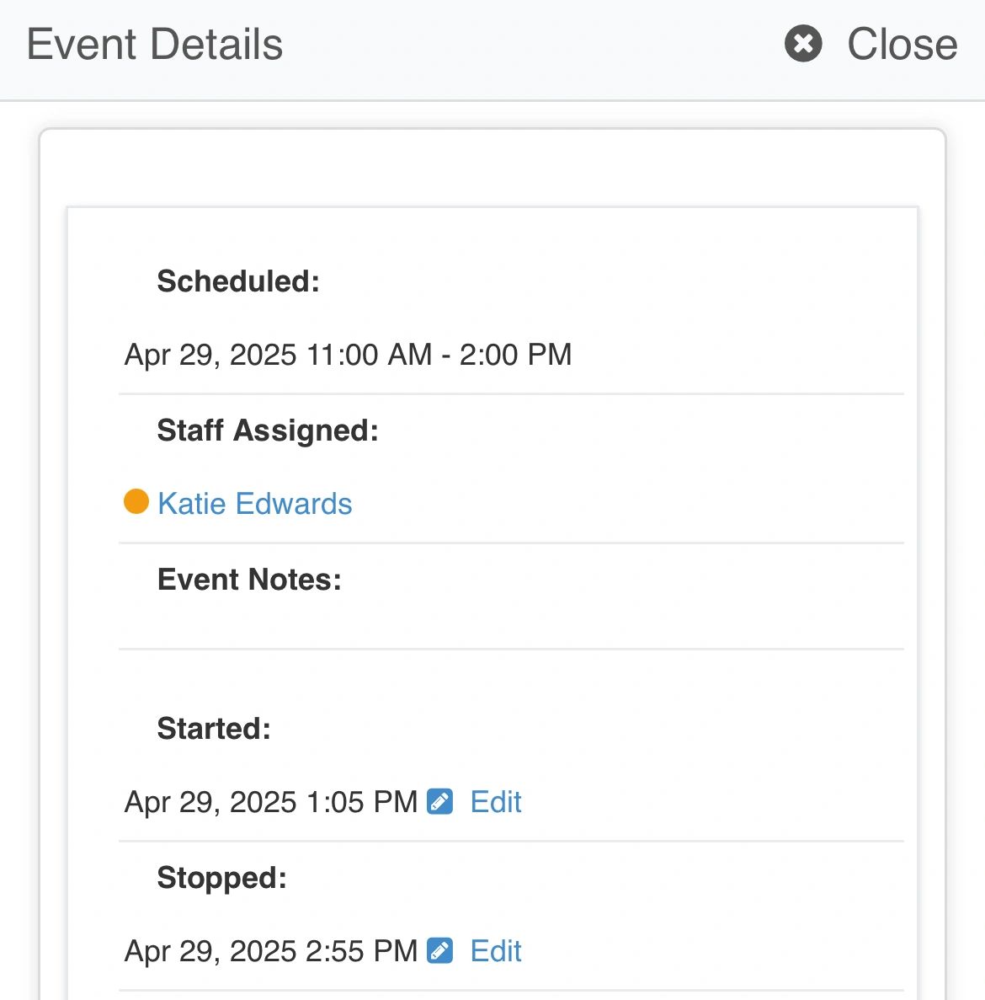Click the pencil icon next to Stopped time
The height and width of the screenshot is (1000, 985).
tap(440, 950)
